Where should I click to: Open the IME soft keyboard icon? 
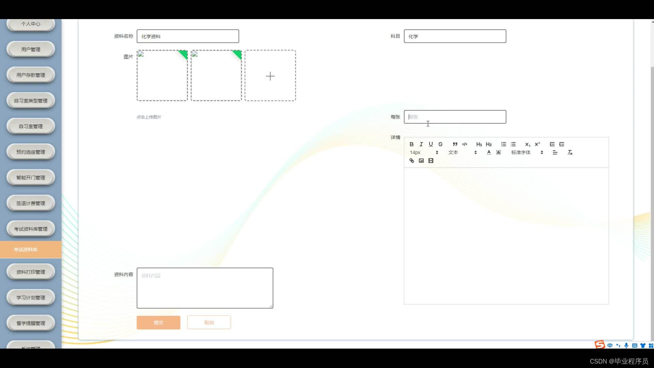pyautogui.click(x=635, y=346)
